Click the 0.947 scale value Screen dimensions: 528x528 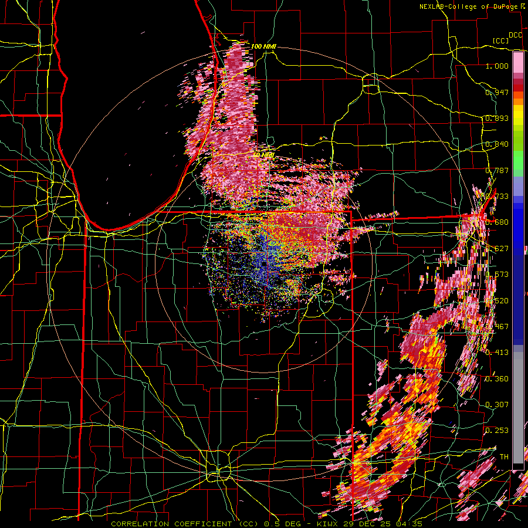497,92
